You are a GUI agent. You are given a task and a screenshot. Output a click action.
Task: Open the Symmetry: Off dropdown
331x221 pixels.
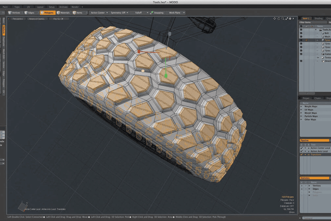click(x=119, y=13)
